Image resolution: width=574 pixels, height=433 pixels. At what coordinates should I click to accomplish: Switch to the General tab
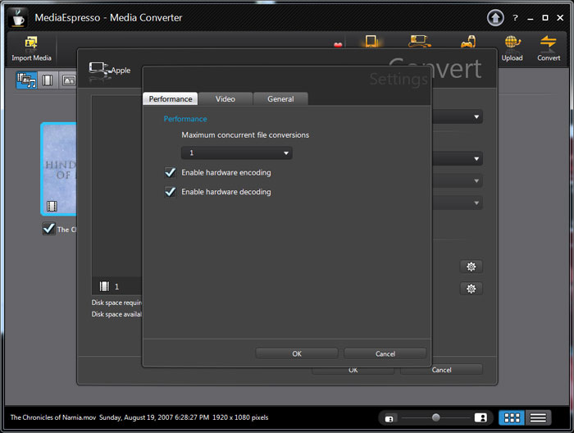pos(280,99)
